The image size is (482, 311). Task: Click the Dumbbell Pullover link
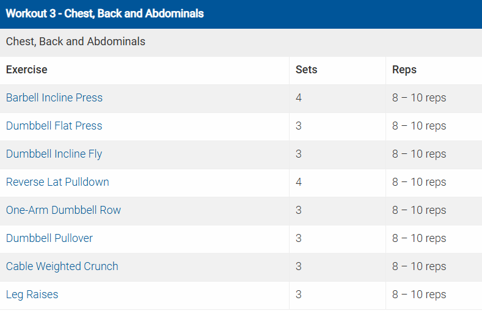49,238
